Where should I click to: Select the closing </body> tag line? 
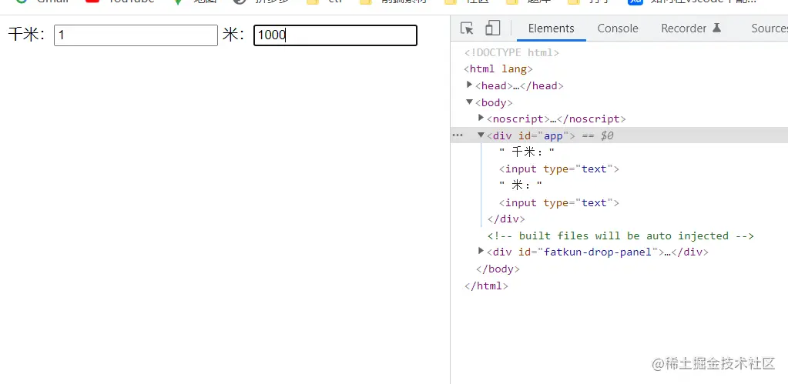coord(498,269)
